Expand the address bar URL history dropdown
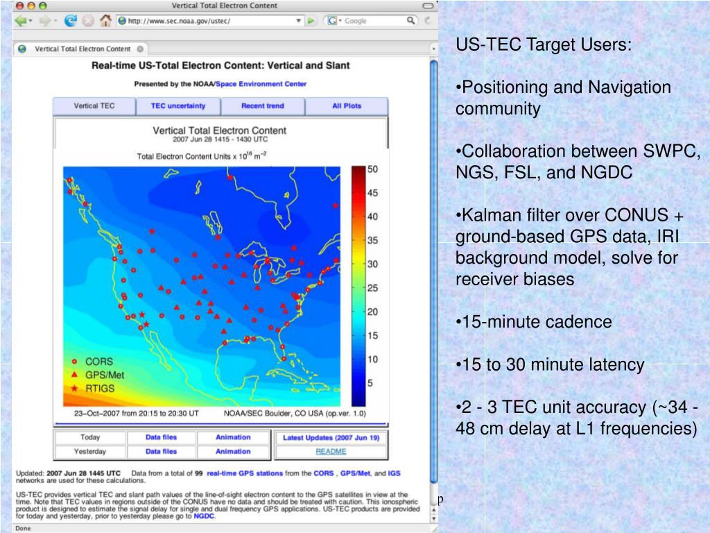The width and height of the screenshot is (710, 533). coord(298,21)
